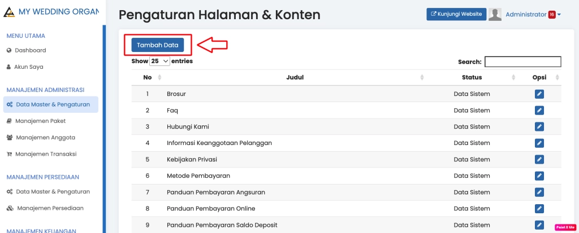Click the edit pencil icon for Faq
This screenshot has height=233, width=579.
pyautogui.click(x=539, y=110)
